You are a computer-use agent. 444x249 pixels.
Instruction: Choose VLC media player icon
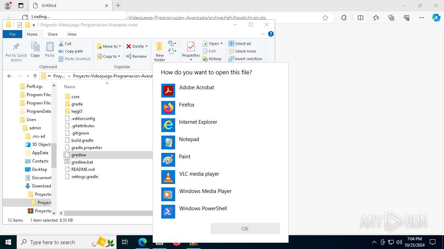coord(168,177)
